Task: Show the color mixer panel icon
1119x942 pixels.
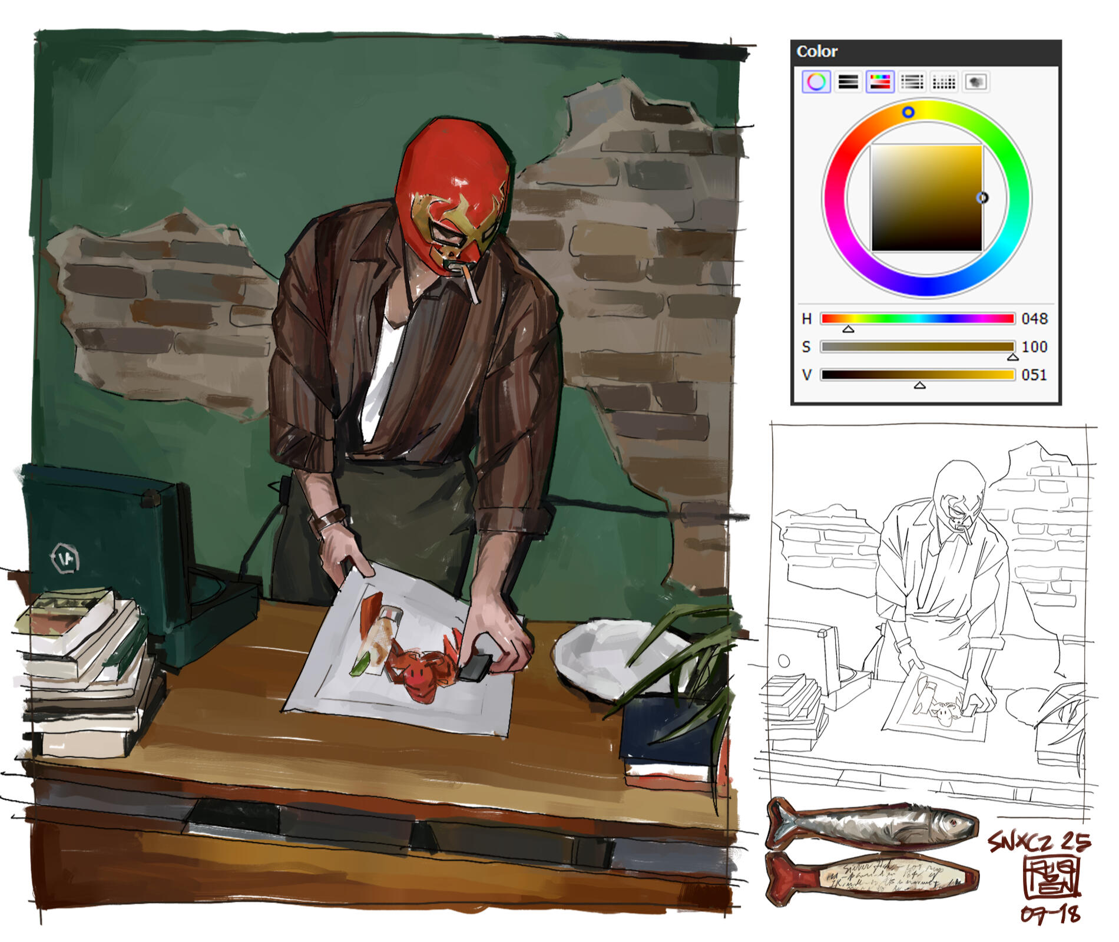Action: tap(912, 82)
